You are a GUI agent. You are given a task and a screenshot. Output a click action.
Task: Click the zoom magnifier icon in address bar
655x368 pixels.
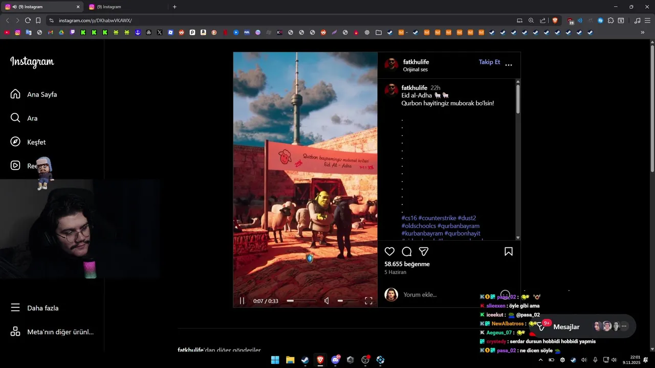531,20
